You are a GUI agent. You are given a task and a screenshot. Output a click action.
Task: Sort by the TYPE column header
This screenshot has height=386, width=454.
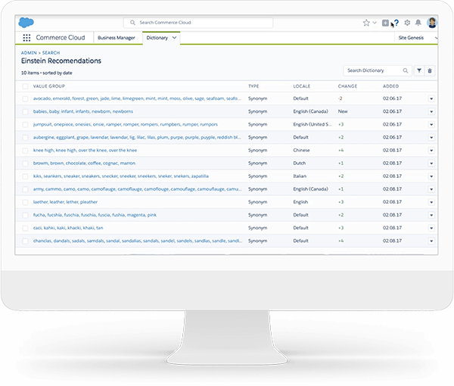(x=253, y=86)
